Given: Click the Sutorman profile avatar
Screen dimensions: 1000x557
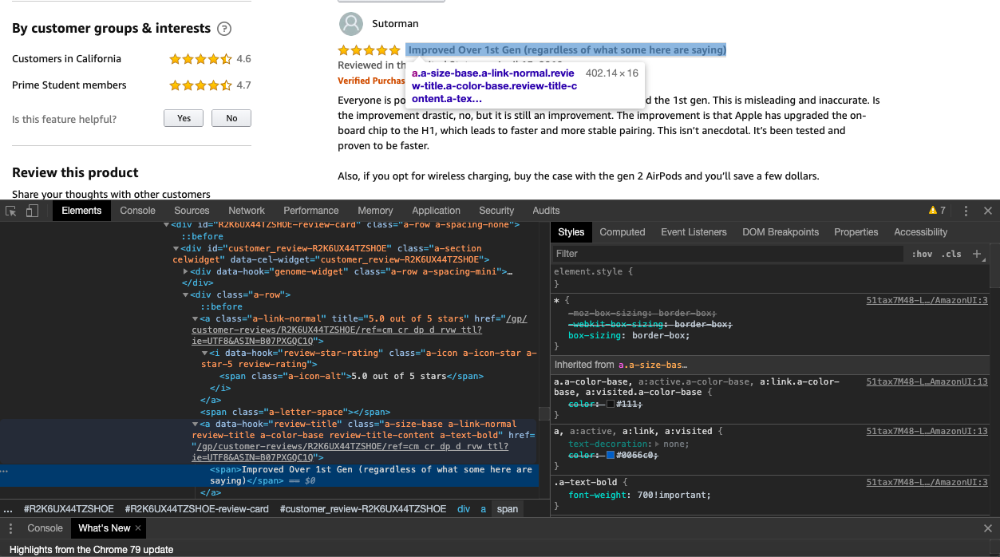Looking at the screenshot, I should tap(351, 24).
